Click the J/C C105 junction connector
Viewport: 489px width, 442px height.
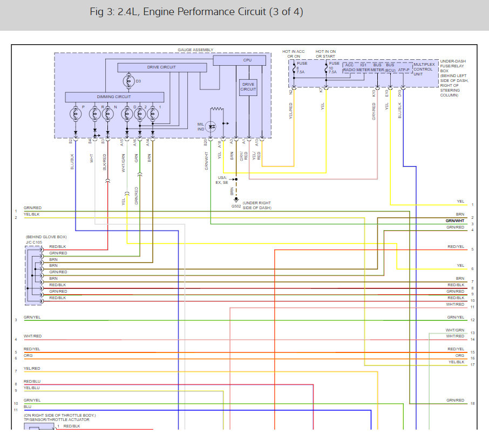point(34,274)
